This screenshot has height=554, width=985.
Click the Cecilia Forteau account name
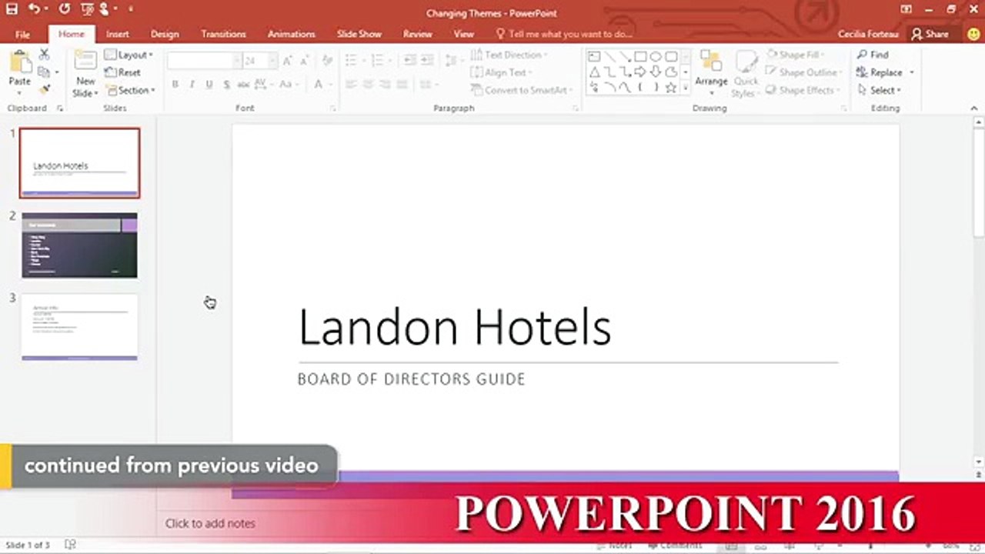[x=868, y=34]
